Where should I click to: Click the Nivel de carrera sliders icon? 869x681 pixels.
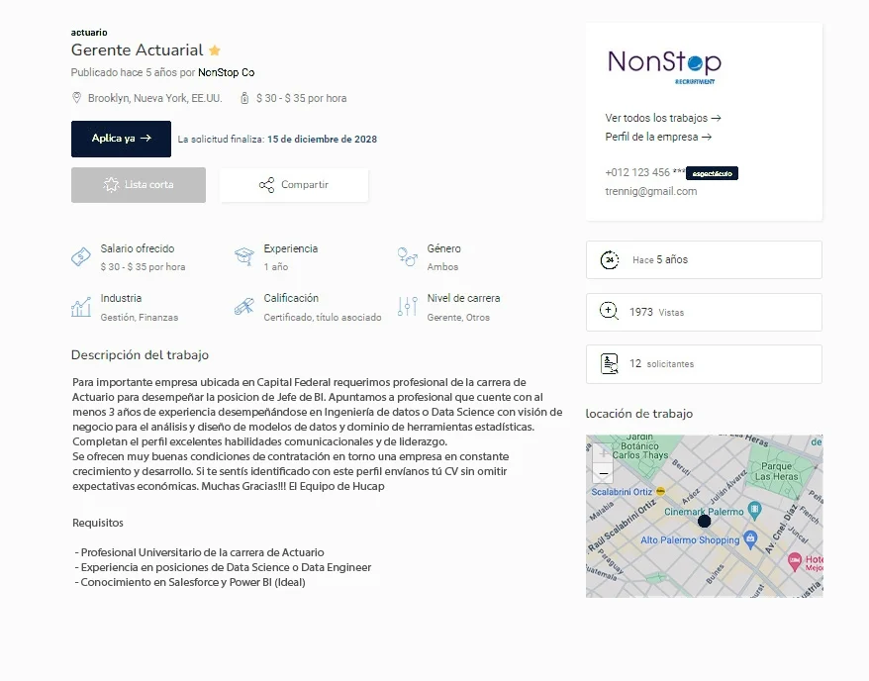[407, 307]
